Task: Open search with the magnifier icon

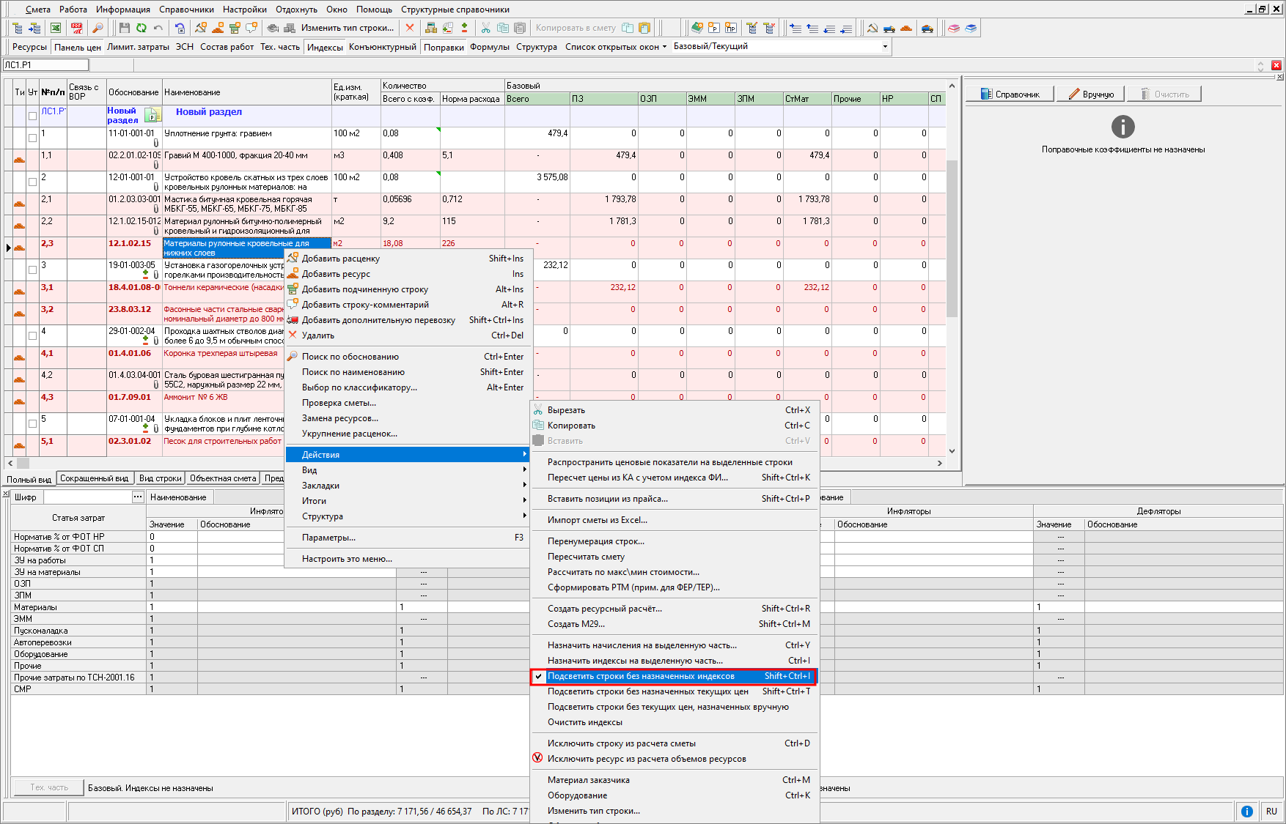Action: pos(97,28)
